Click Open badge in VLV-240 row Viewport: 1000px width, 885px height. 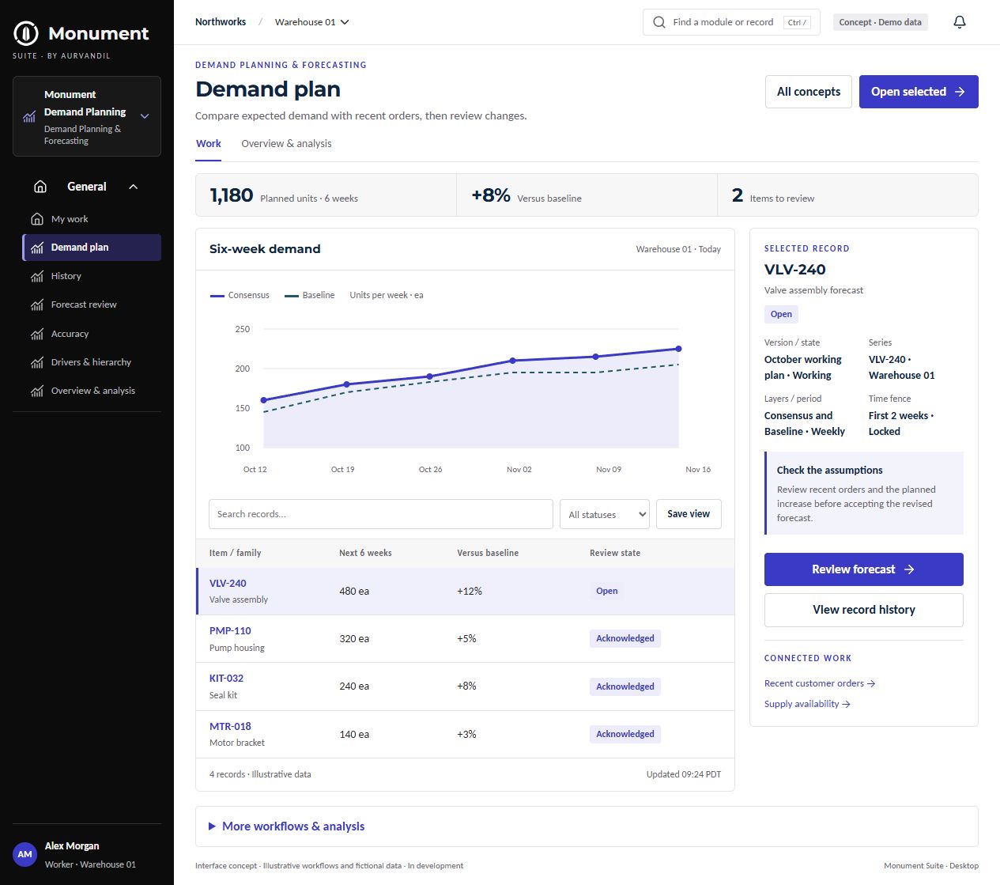pos(607,591)
